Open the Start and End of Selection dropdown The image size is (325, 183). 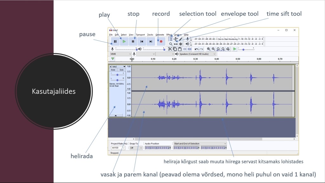click(200, 143)
